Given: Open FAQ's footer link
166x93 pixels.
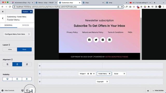Looking at the screenshot, I should [130, 32].
